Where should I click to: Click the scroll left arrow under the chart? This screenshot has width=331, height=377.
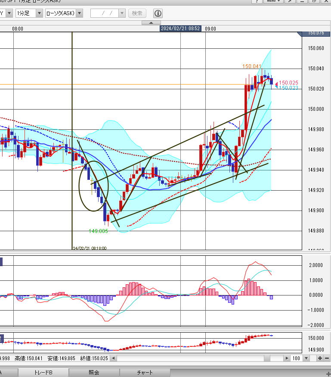click(x=114, y=358)
